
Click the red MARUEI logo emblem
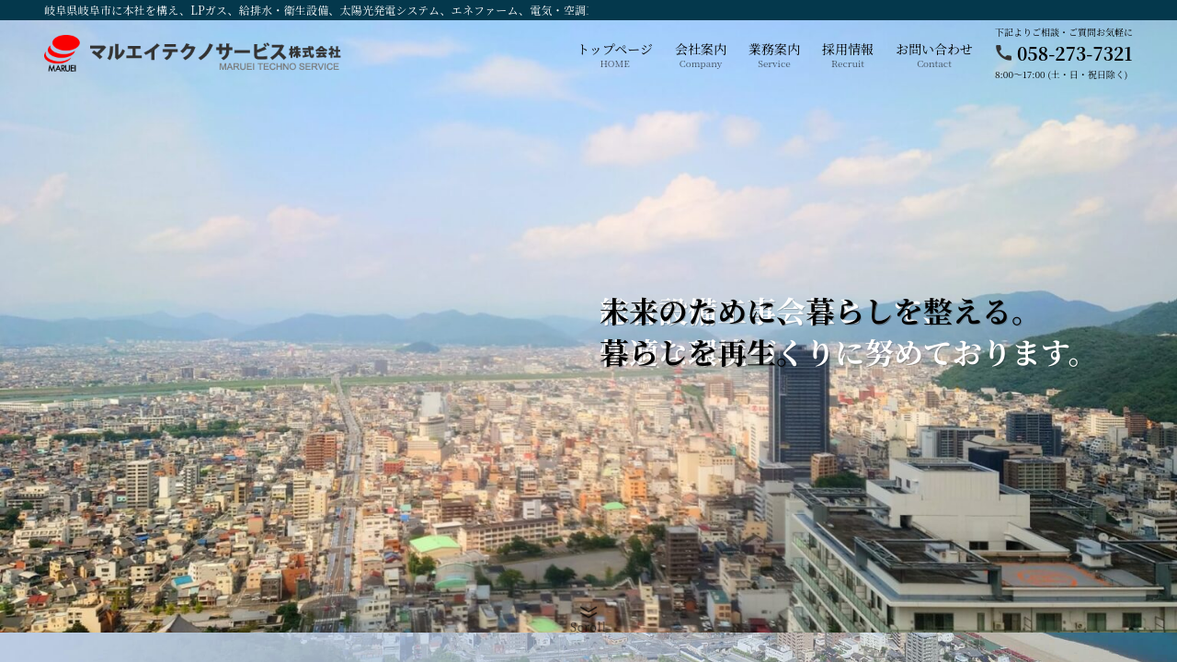(x=63, y=51)
